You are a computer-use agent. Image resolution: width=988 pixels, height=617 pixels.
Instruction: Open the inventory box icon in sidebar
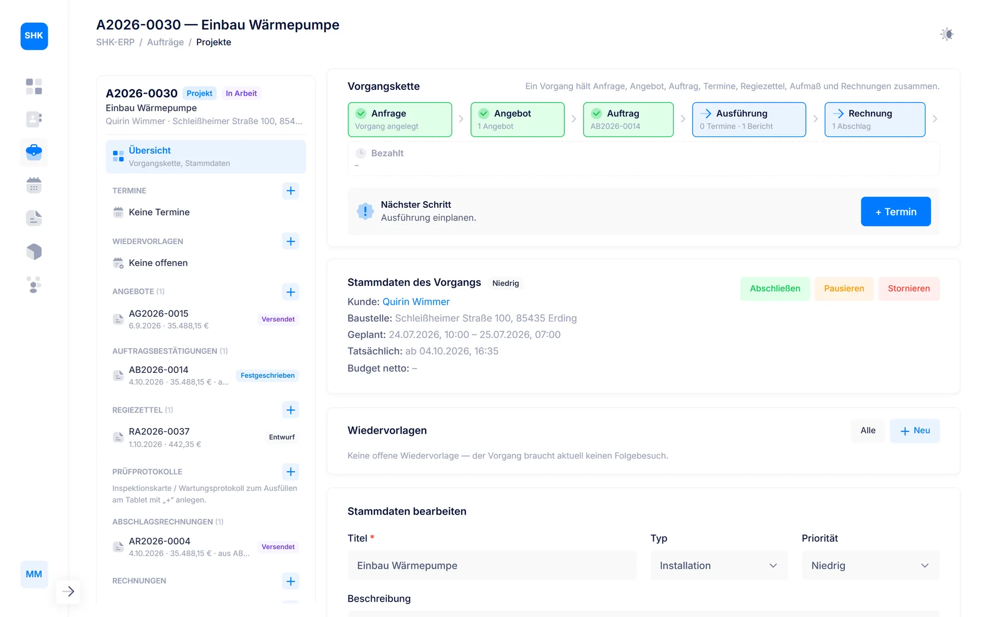tap(34, 252)
